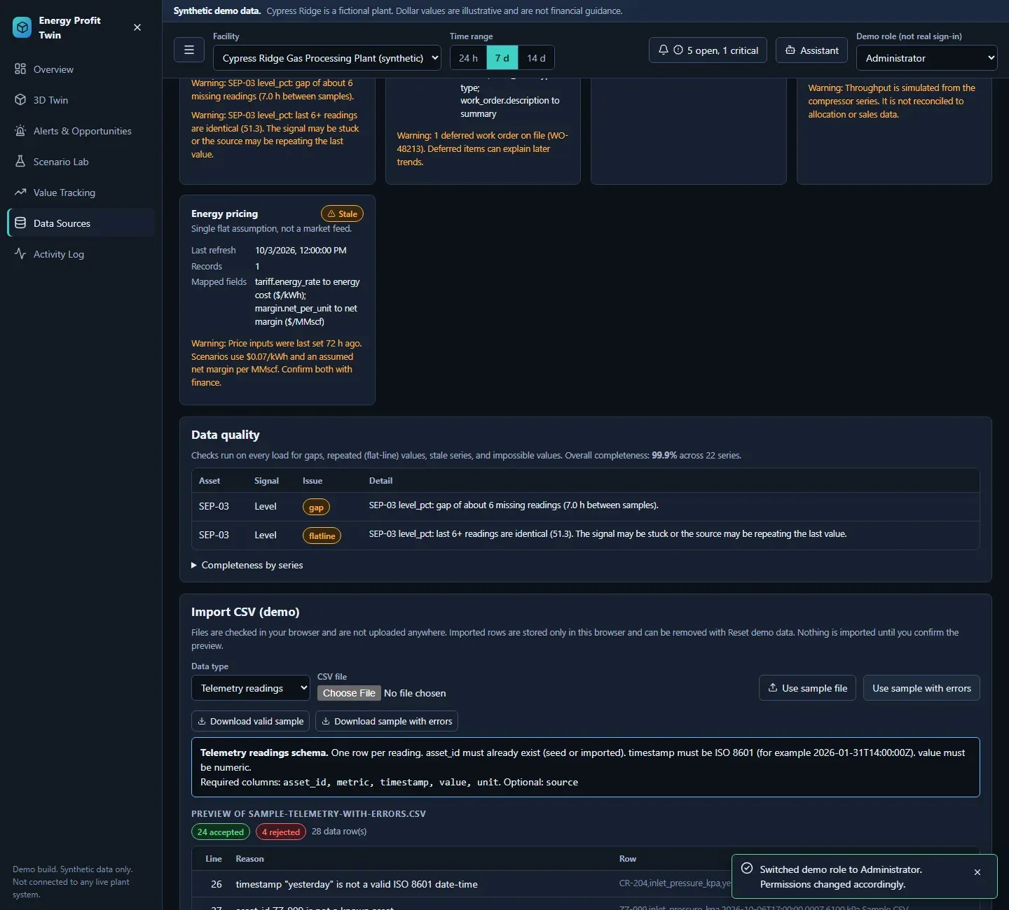
Task: Click the Activity Log pulse icon
Action: 20,254
